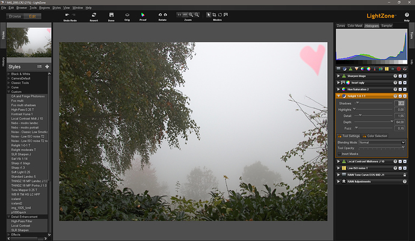Expand the heart ugly tool
Image resolution: width=415 pixels, height=241 pixels.
339,82
